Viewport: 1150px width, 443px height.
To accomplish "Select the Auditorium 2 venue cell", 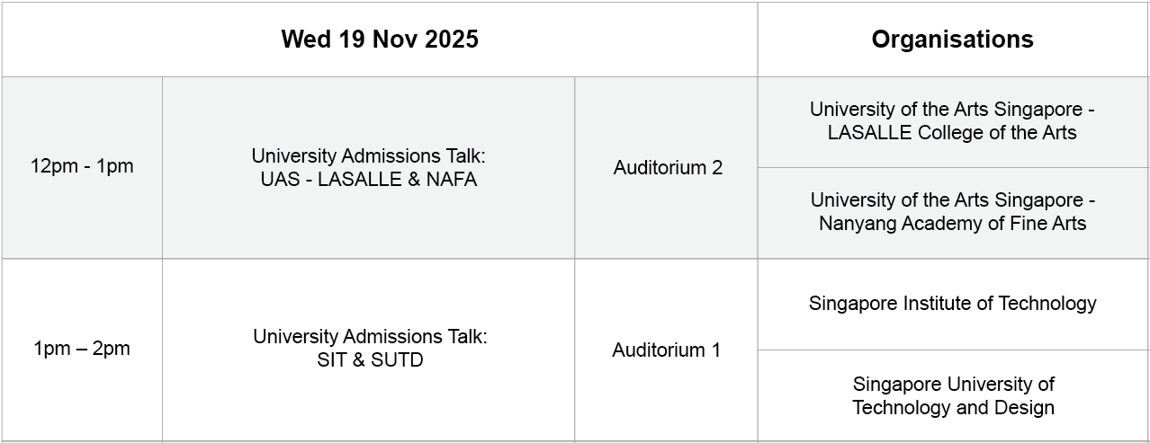I will (x=667, y=167).
